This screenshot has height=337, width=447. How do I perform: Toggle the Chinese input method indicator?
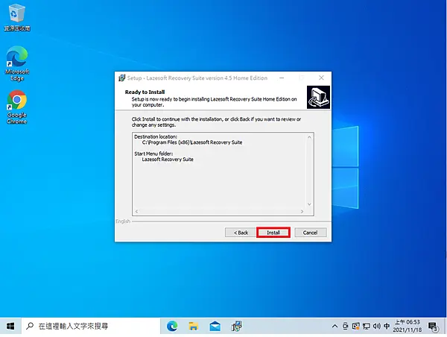point(387,326)
